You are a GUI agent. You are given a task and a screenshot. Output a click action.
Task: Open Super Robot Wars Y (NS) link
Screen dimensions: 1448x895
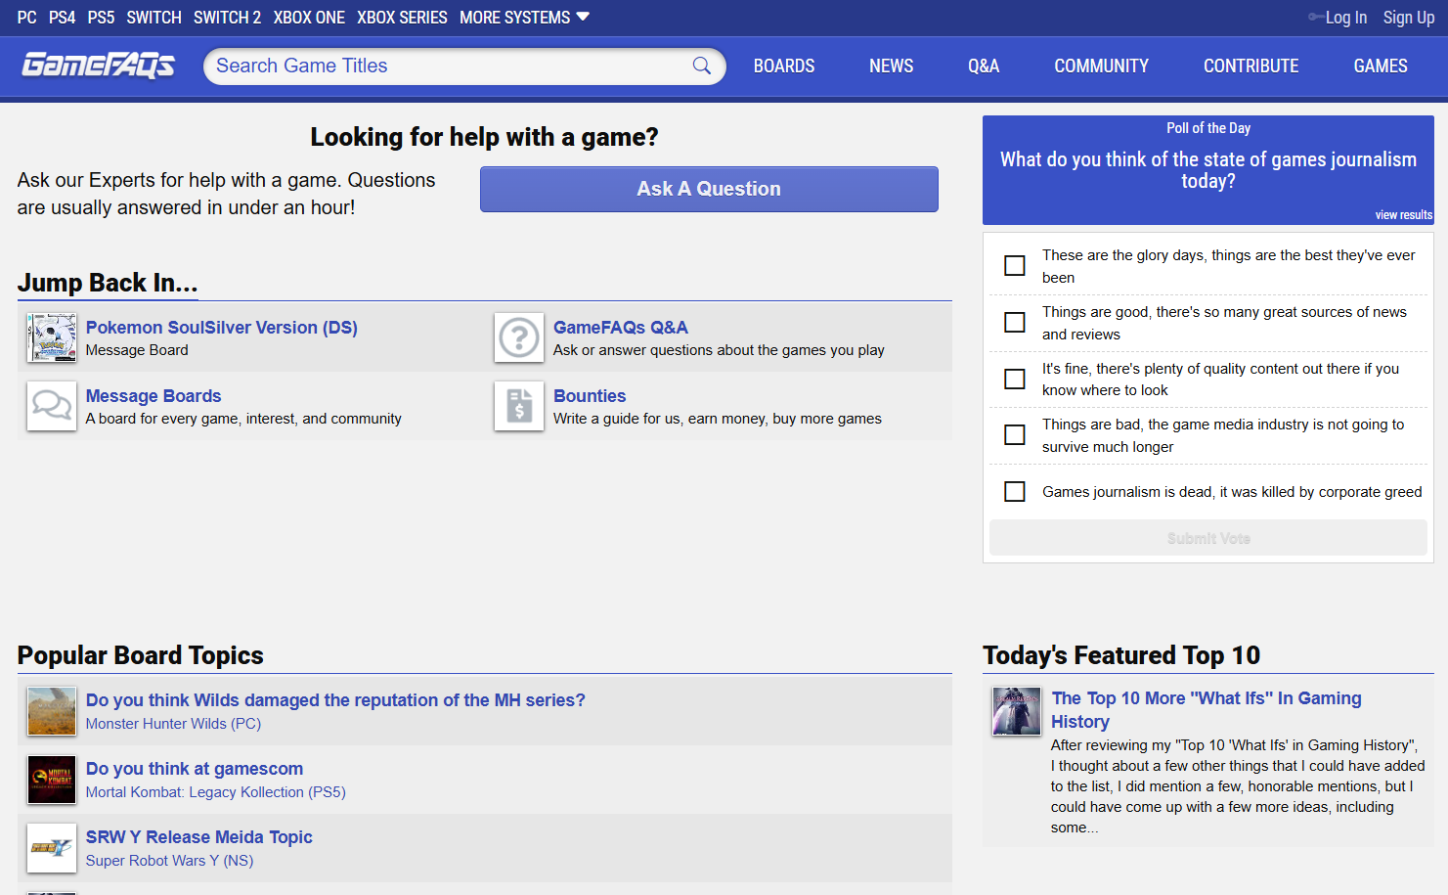[x=169, y=861]
